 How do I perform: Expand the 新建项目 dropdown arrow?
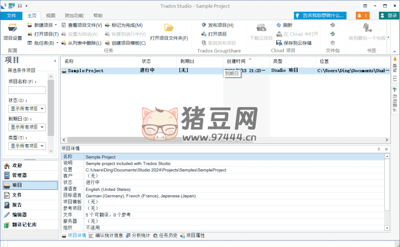56,25
